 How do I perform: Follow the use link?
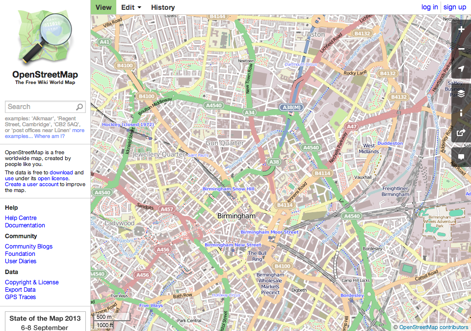pos(9,179)
